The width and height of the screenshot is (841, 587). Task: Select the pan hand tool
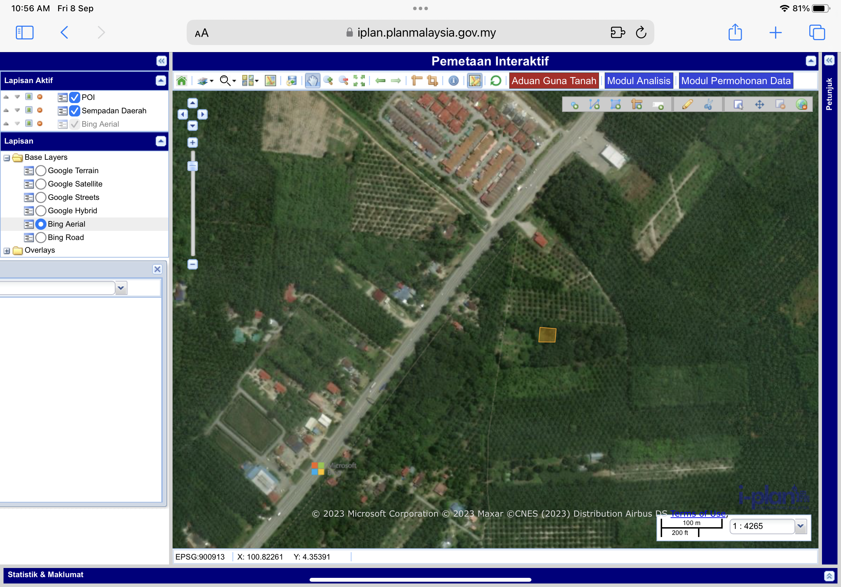(x=312, y=81)
